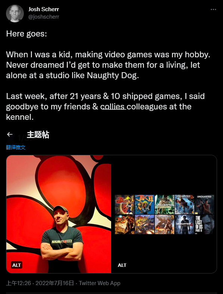Open the three-dot more options menu
The height and width of the screenshot is (294, 223).
pos(213,9)
